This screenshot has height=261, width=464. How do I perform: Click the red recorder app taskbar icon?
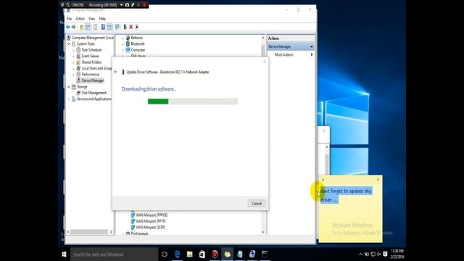click(x=215, y=254)
